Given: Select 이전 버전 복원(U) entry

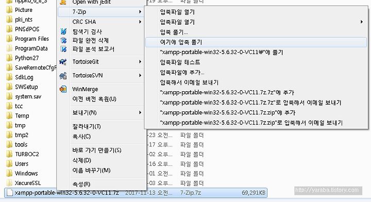Looking at the screenshot, I should click(x=101, y=99).
